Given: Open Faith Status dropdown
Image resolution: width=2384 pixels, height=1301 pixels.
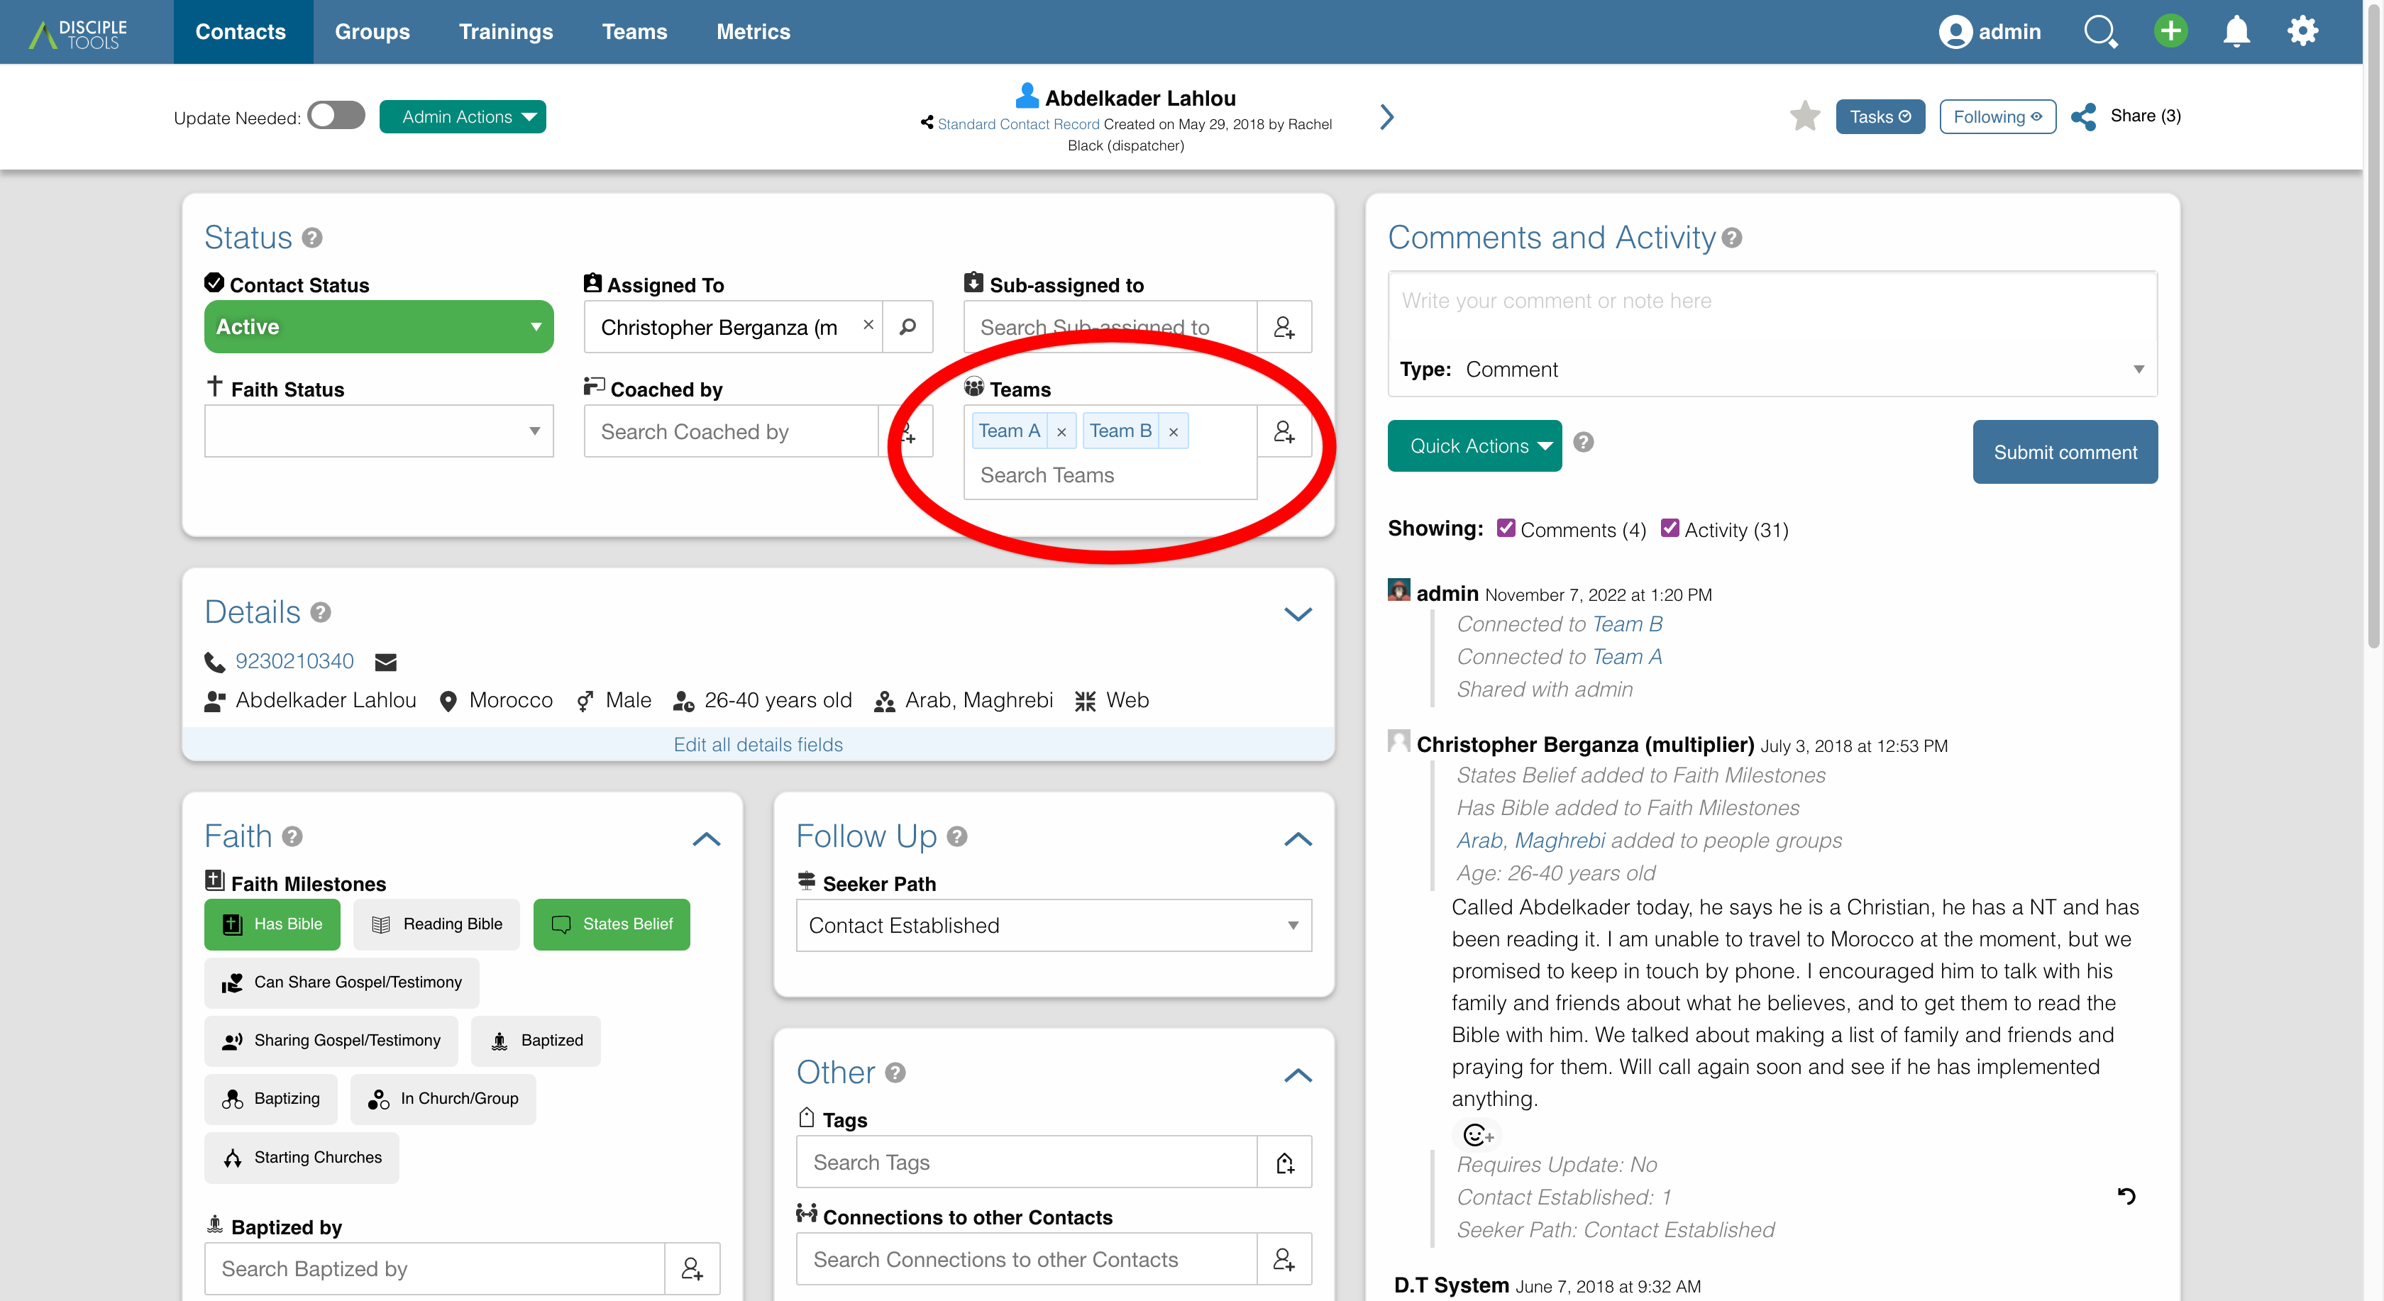Looking at the screenshot, I should coord(378,431).
